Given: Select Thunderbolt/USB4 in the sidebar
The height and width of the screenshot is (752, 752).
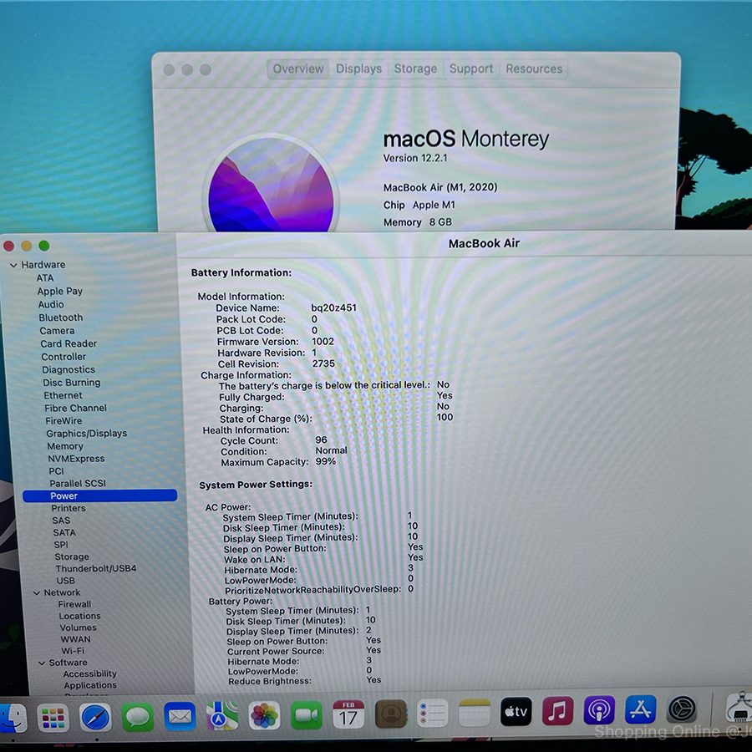Looking at the screenshot, I should [x=96, y=569].
